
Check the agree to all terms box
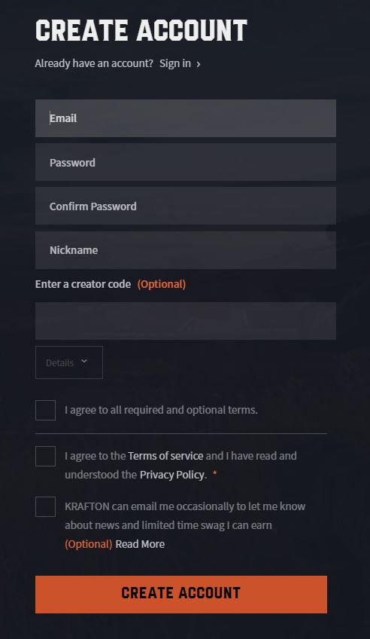tap(46, 410)
